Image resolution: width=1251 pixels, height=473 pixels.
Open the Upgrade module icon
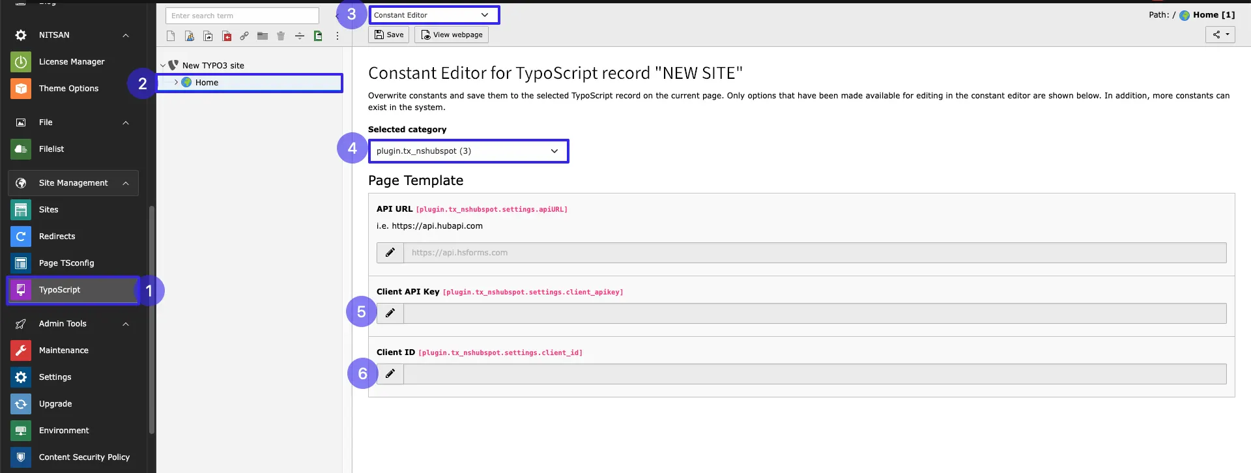click(21, 404)
